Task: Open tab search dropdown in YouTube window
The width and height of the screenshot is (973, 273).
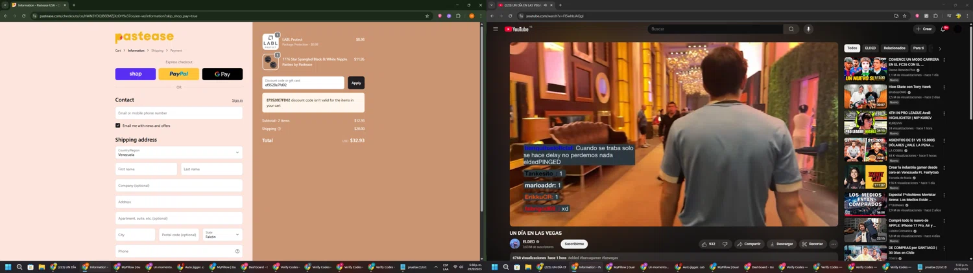Action: 492,5
